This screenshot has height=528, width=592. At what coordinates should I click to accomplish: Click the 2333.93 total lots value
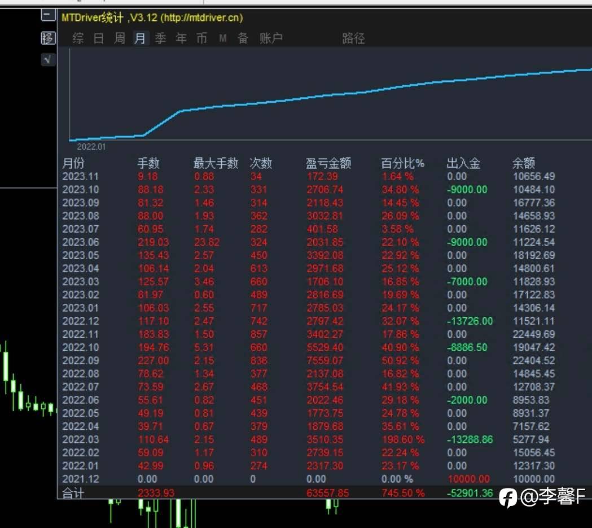pos(156,493)
